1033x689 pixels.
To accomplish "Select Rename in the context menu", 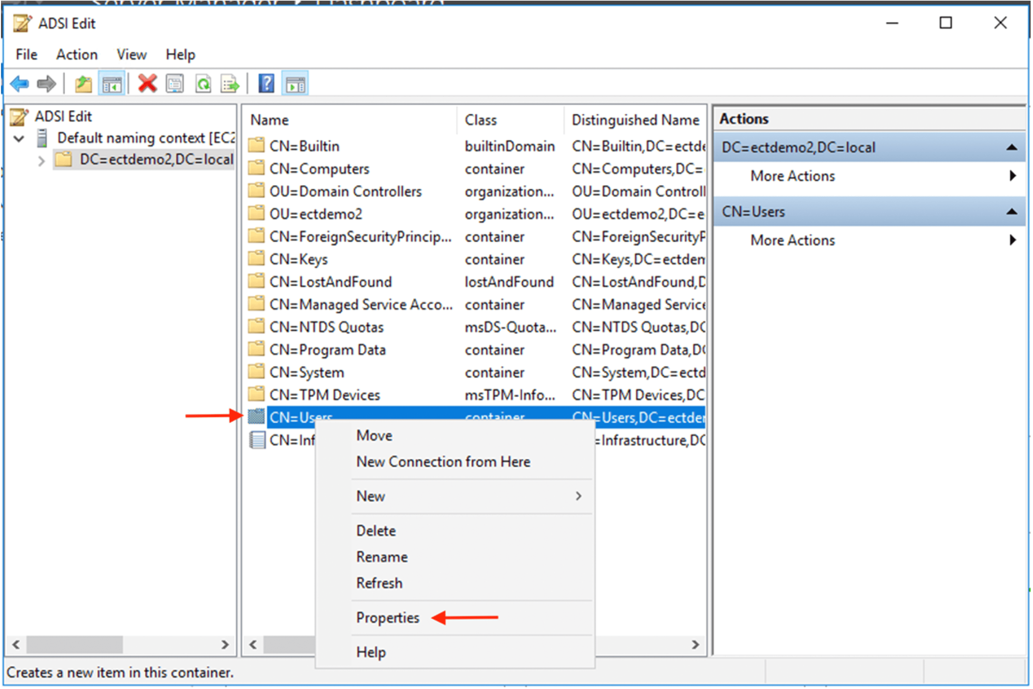I will point(382,557).
